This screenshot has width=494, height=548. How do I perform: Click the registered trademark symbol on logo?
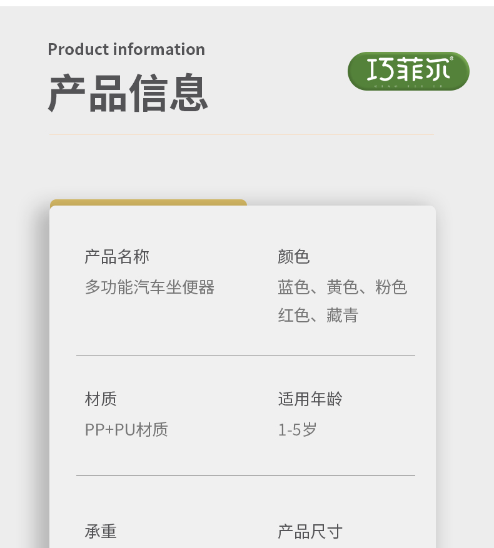click(451, 58)
